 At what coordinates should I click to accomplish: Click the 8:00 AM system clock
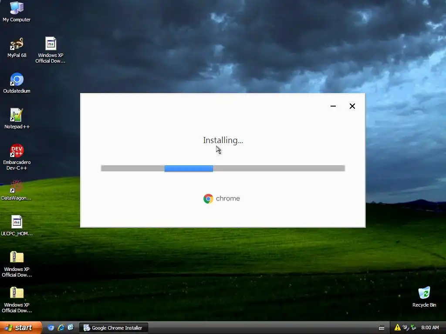pos(430,328)
